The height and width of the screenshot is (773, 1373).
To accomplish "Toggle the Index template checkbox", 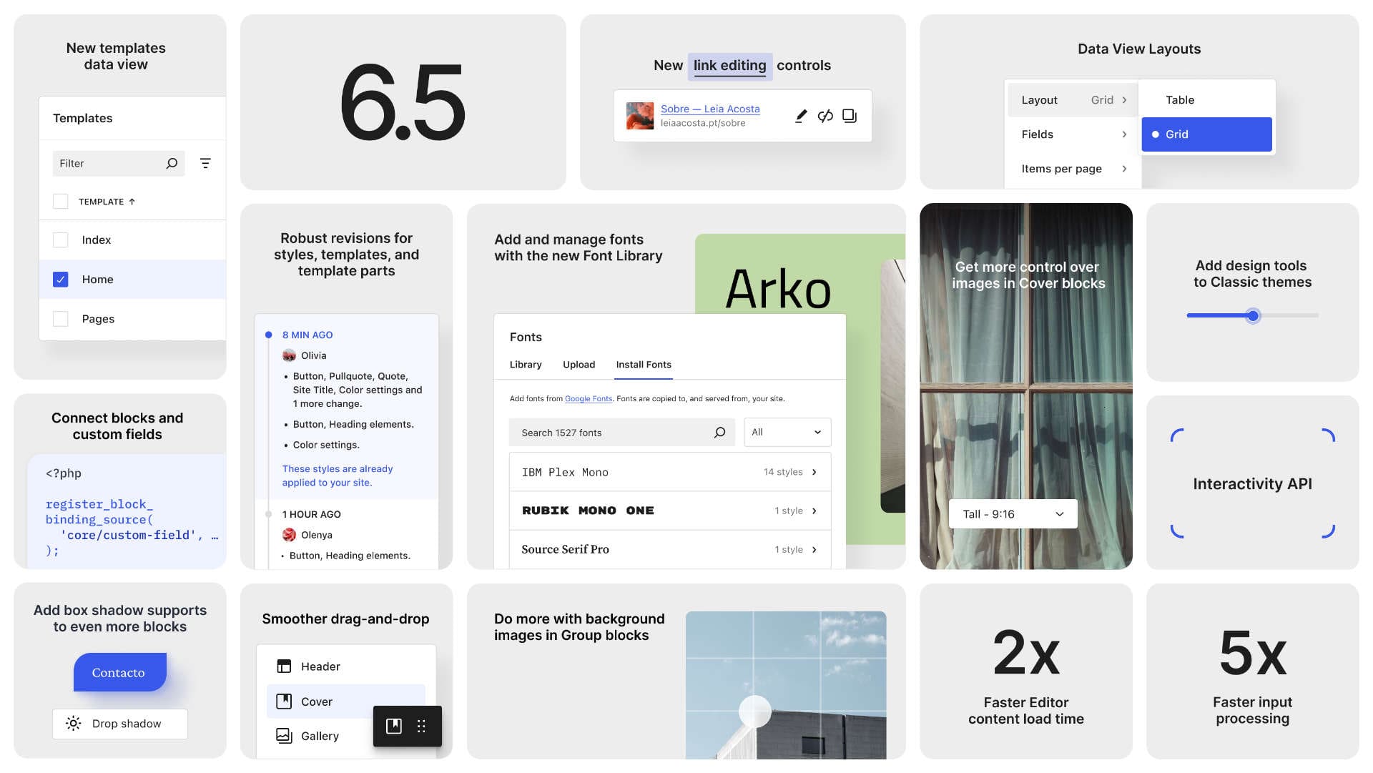I will click(60, 240).
